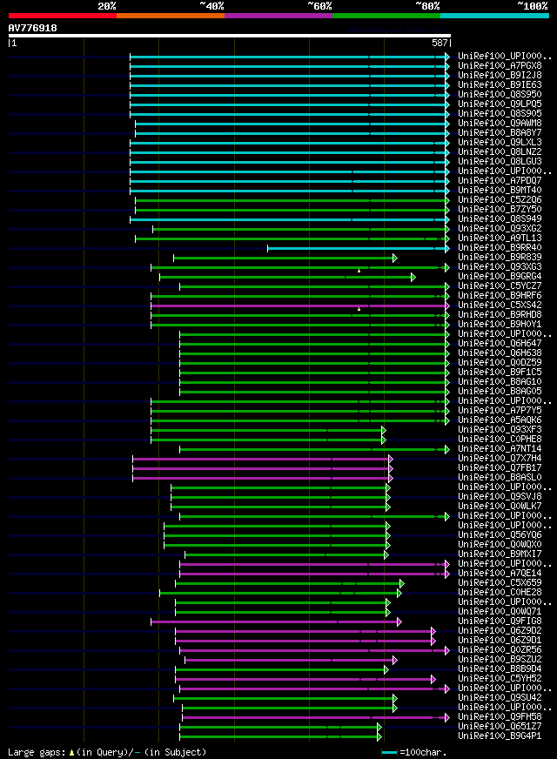Open hit UniRef100_B8AG10

tap(500, 381)
